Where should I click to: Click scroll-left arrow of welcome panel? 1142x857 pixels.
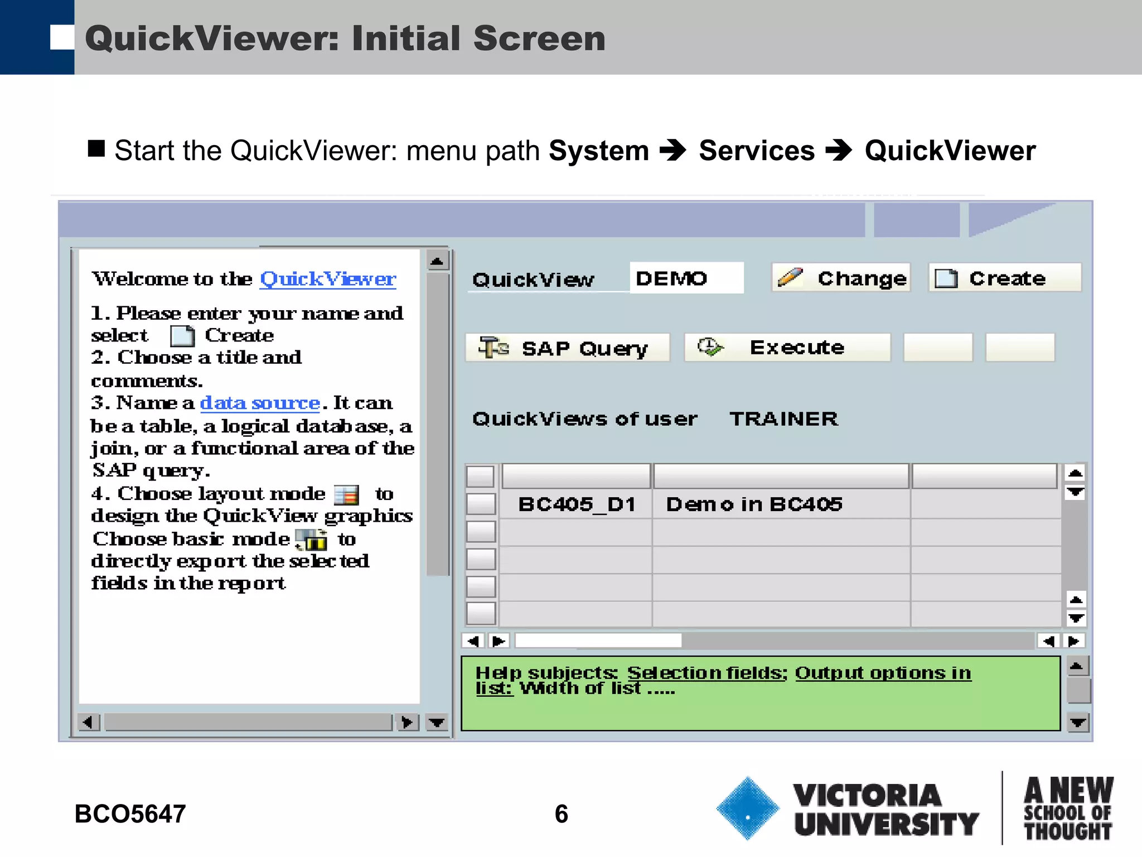tap(88, 723)
